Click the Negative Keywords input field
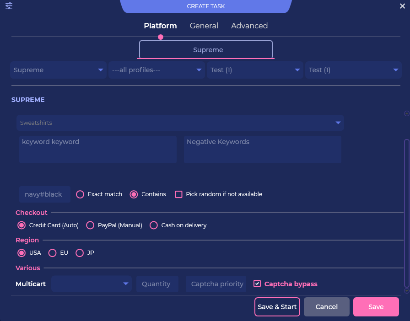The height and width of the screenshot is (321, 410). 263,150
